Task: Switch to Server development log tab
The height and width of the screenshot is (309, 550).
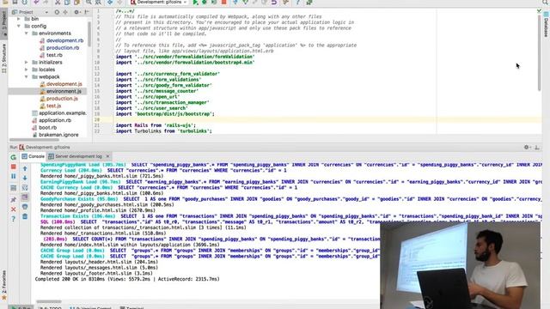Action: click(x=75, y=156)
